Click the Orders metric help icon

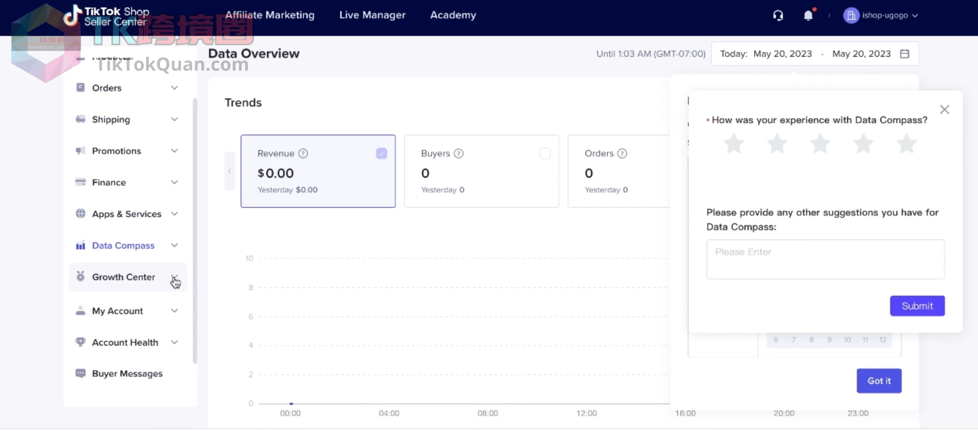(x=622, y=153)
